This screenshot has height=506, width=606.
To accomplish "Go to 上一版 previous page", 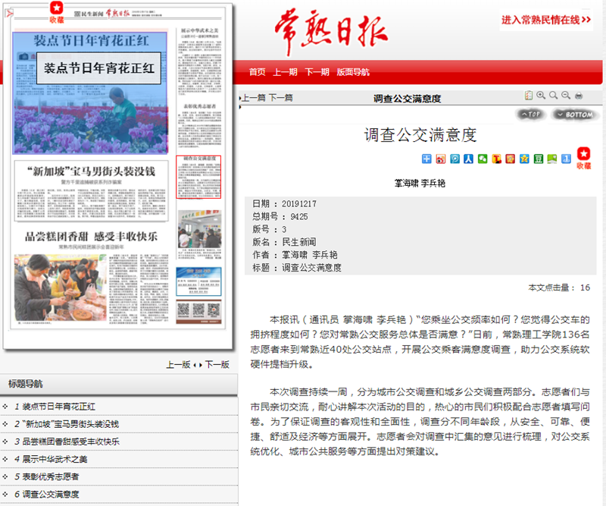I will click(x=179, y=364).
